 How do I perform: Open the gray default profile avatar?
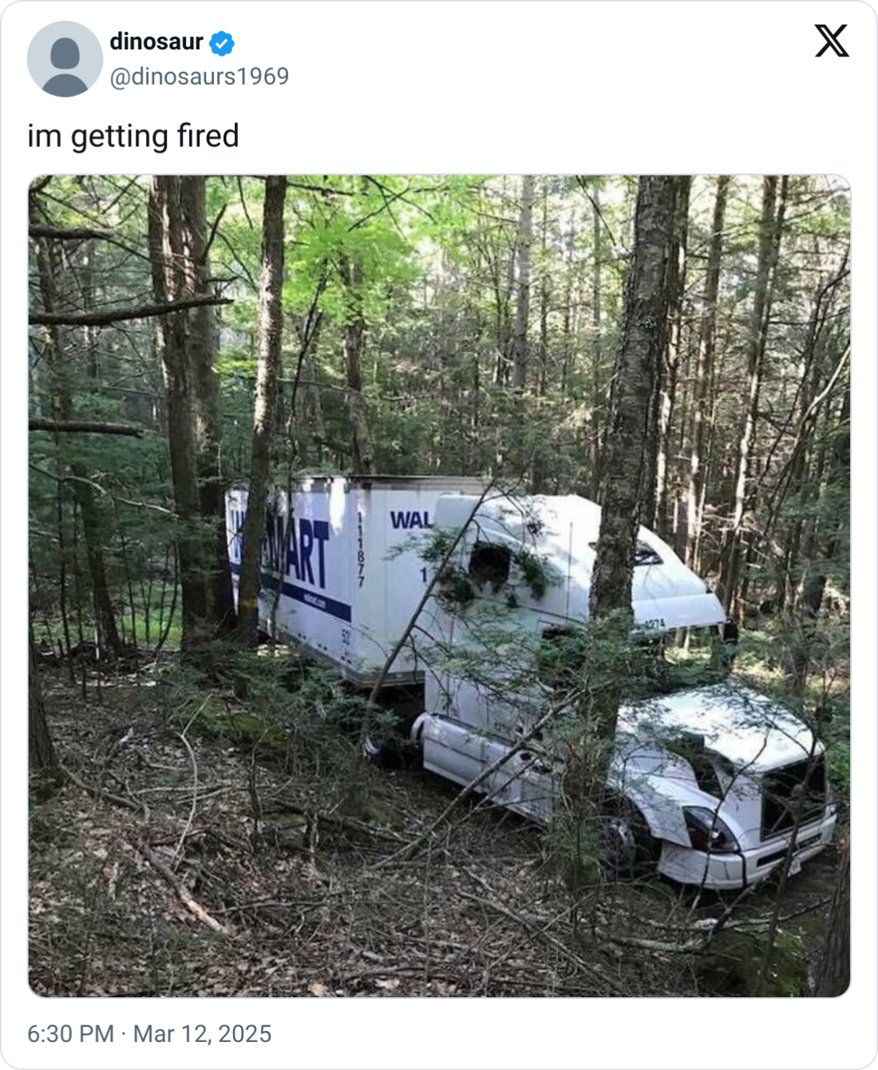click(65, 59)
